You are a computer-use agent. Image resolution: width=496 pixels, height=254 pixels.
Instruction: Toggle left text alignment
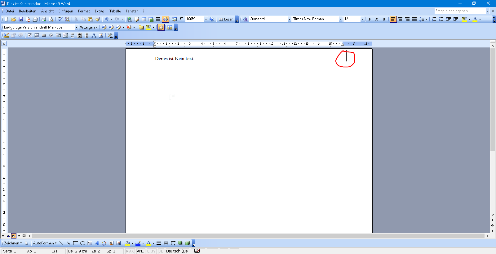393,19
